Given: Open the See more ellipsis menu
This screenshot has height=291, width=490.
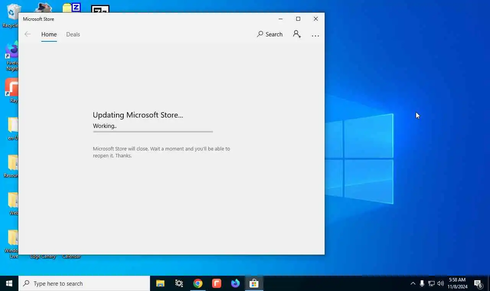Looking at the screenshot, I should pos(315,36).
